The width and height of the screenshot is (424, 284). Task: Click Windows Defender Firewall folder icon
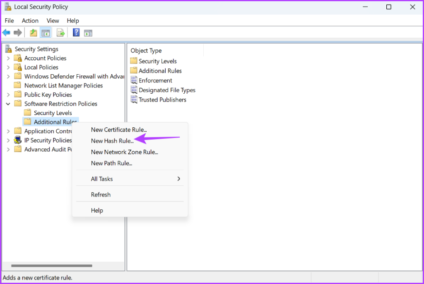click(17, 76)
